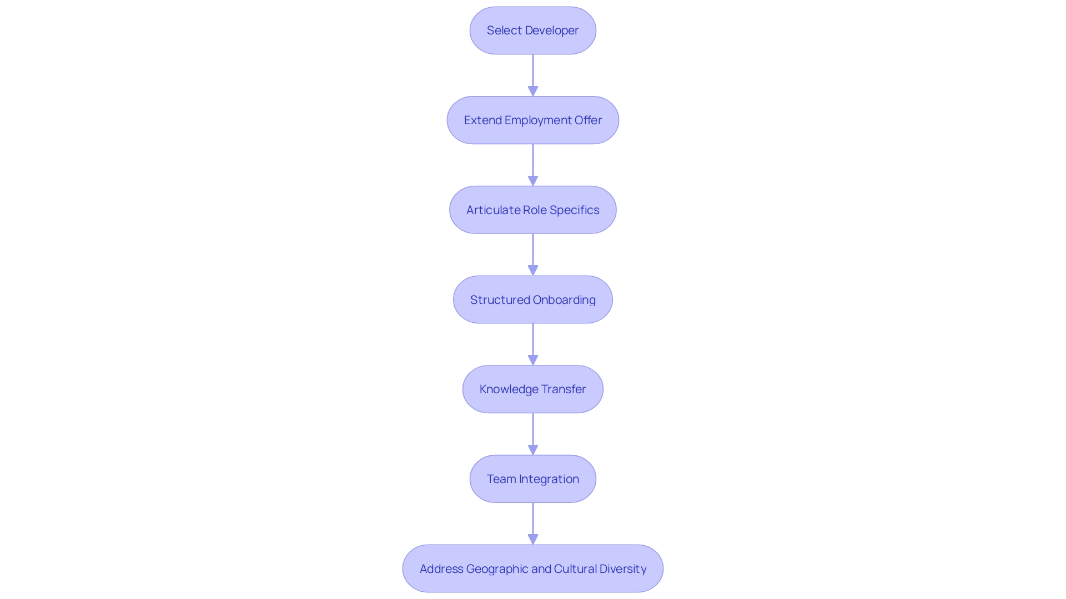Image resolution: width=1066 pixels, height=599 pixels.
Task: Click the flowchart connector between Onboarding and Knowledge Transfer
Action: tap(532, 344)
